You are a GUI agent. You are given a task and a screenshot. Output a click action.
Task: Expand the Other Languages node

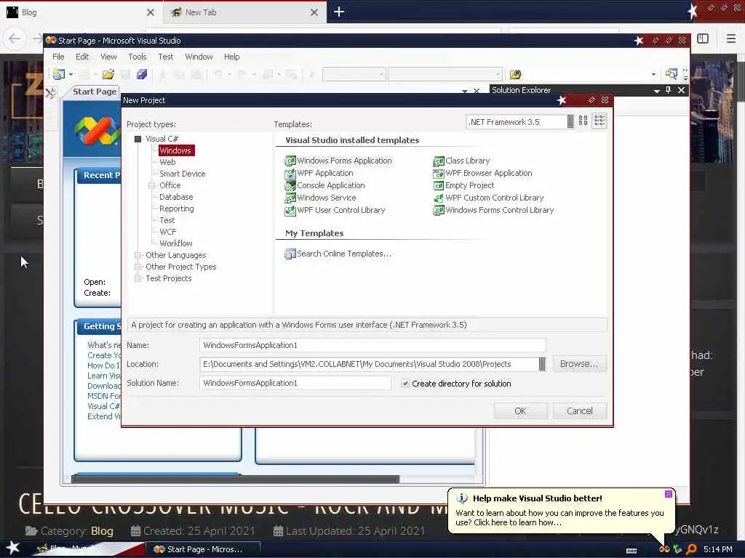[138, 255]
